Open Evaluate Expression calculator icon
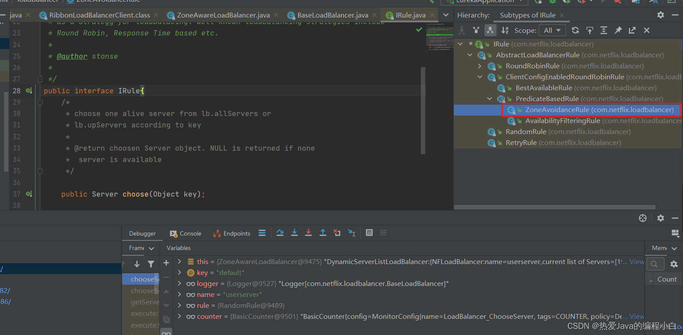The width and height of the screenshot is (683, 335). pyautogui.click(x=369, y=233)
